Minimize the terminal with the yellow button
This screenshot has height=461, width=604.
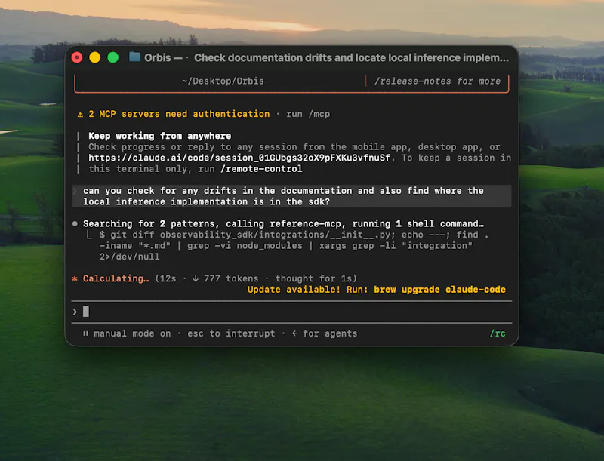coord(95,57)
